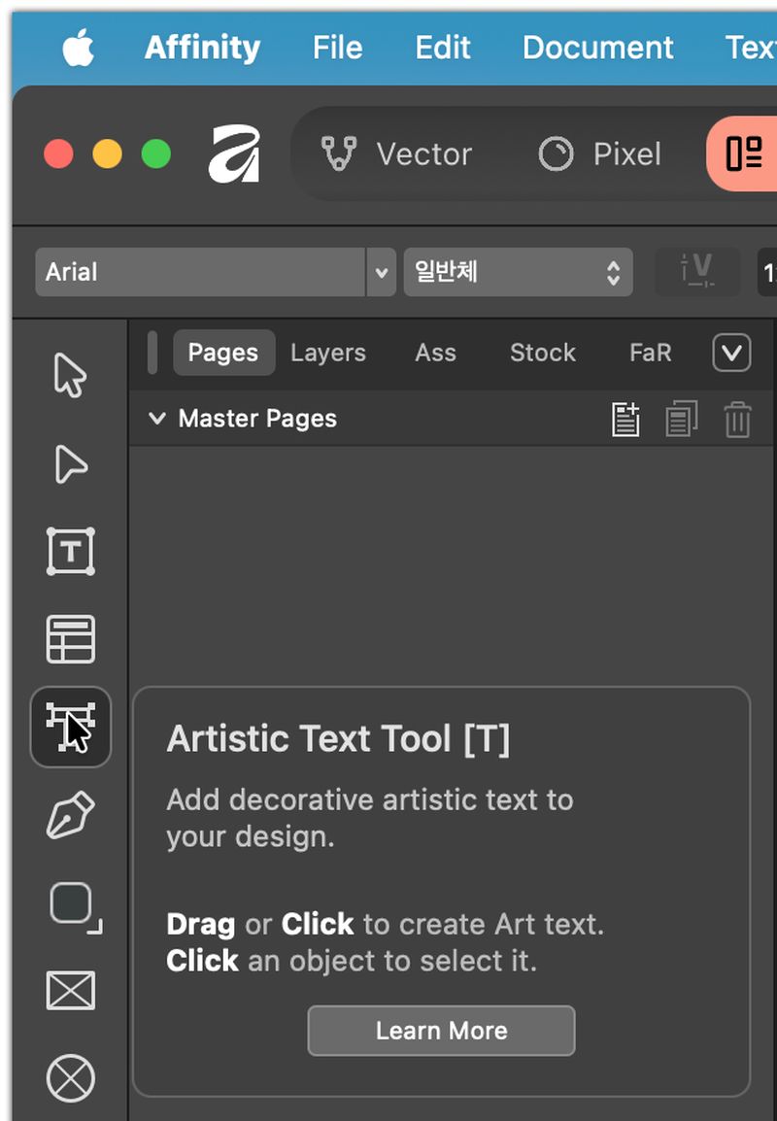Select the Node tool
This screenshot has width=777, height=1121.
coord(70,464)
